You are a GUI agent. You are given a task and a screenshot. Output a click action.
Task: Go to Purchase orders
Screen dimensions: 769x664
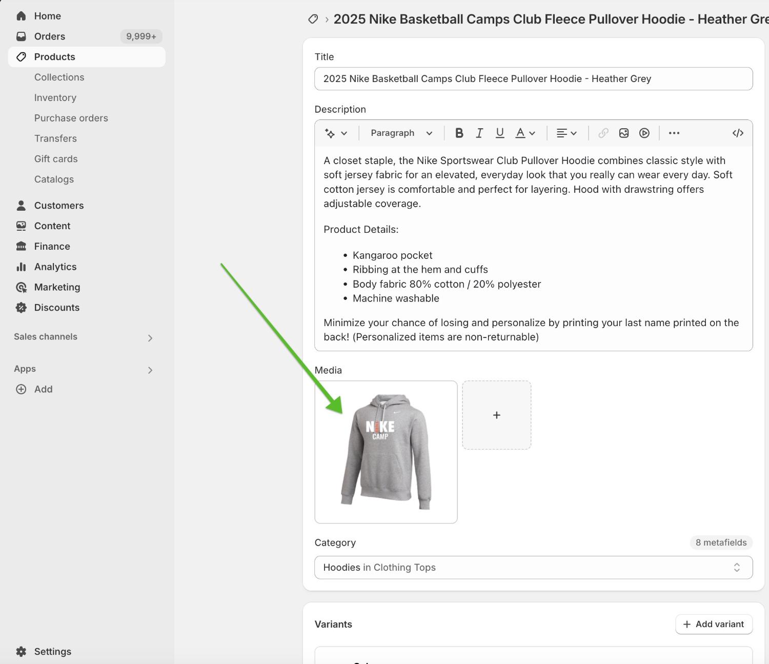pyautogui.click(x=71, y=118)
